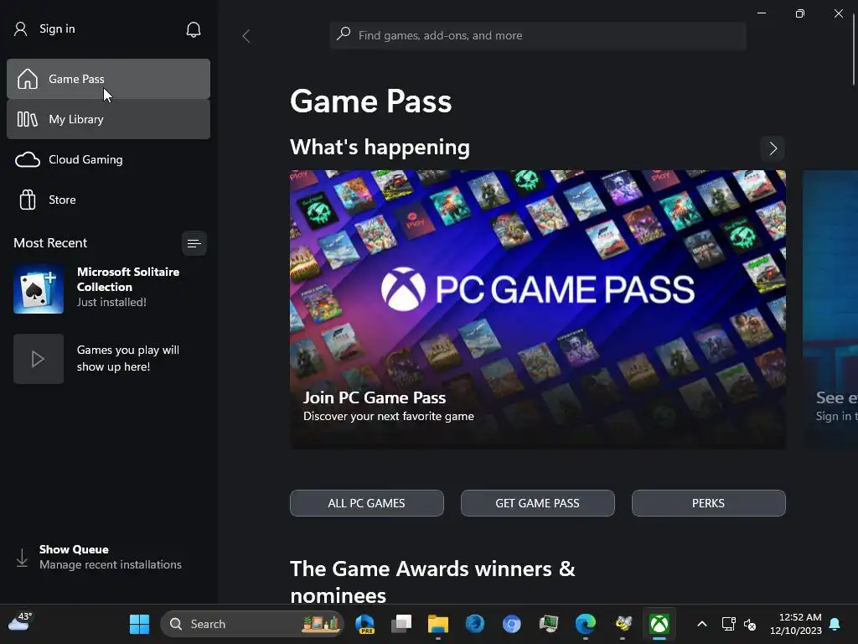Open My Library in the sidebar

click(108, 119)
